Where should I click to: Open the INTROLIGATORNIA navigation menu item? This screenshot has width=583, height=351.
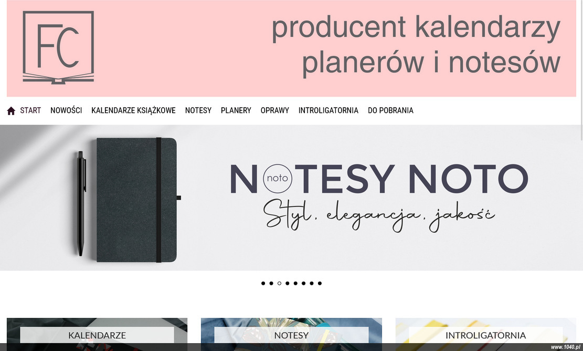328,110
